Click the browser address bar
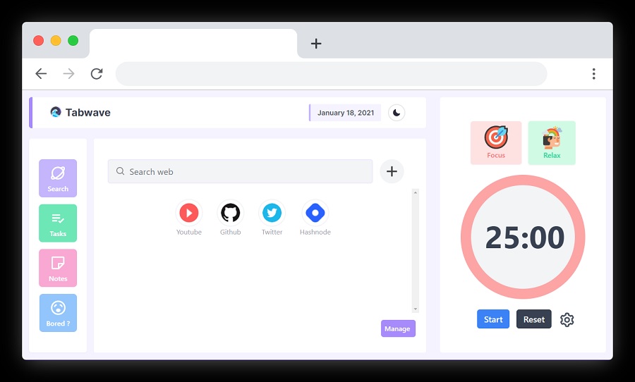 [332, 73]
